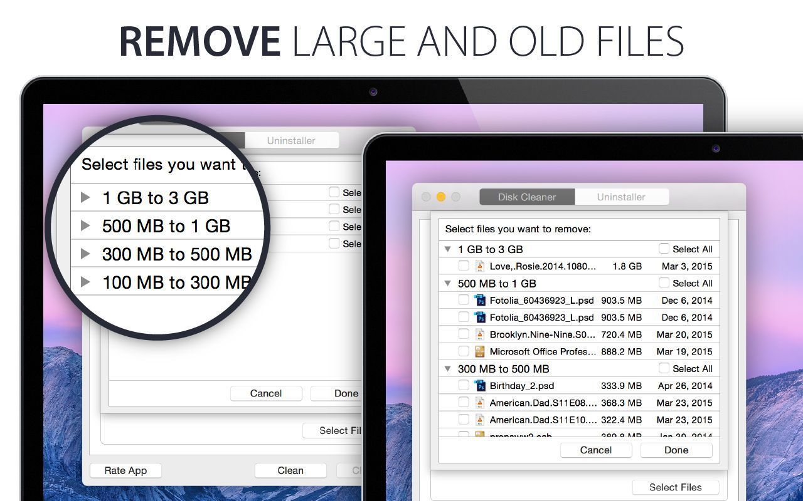
Task: Switch to the Uninstaller tab in the front window
Action: pyautogui.click(x=621, y=197)
